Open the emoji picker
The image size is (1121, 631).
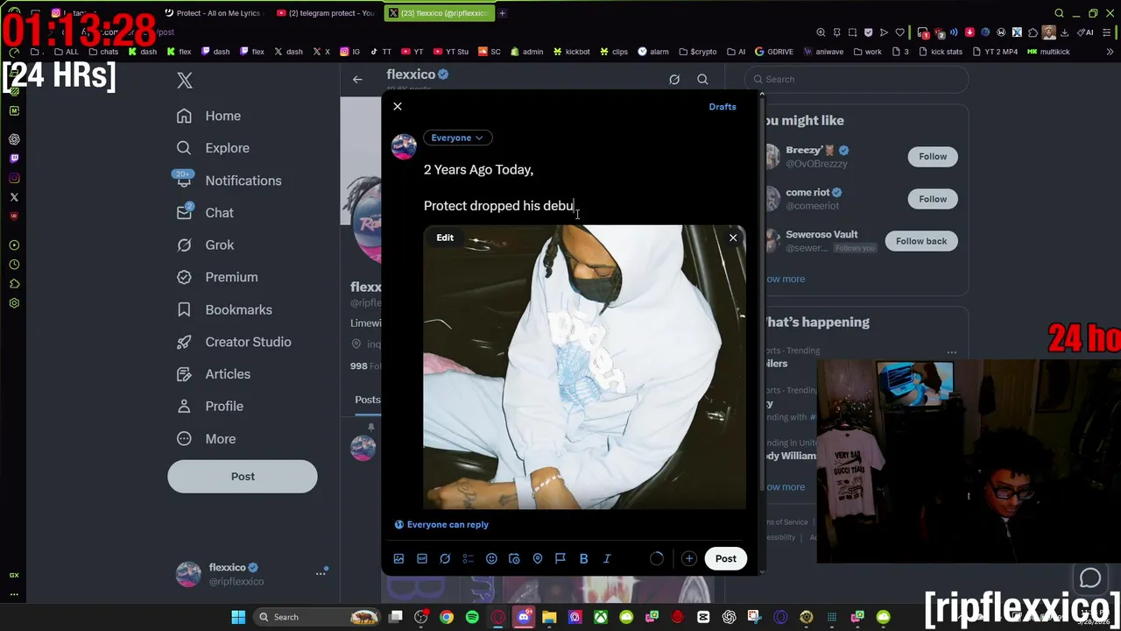(491, 558)
